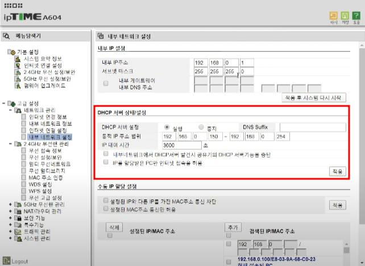This screenshot has width=365, height=266.
Task: Click the icon beside 5GHz 무선 설정/보안
Action: pyautogui.click(x=18, y=79)
